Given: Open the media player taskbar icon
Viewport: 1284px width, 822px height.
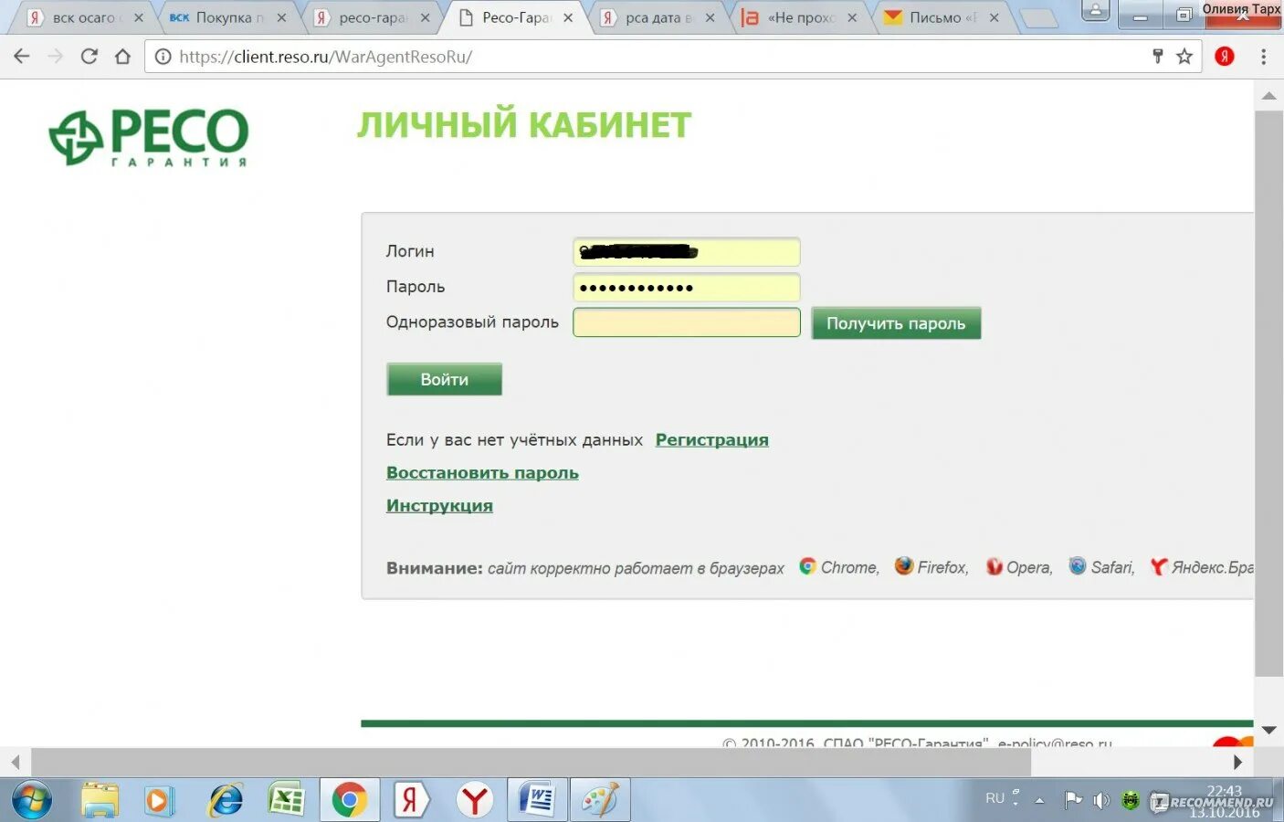Looking at the screenshot, I should (160, 801).
